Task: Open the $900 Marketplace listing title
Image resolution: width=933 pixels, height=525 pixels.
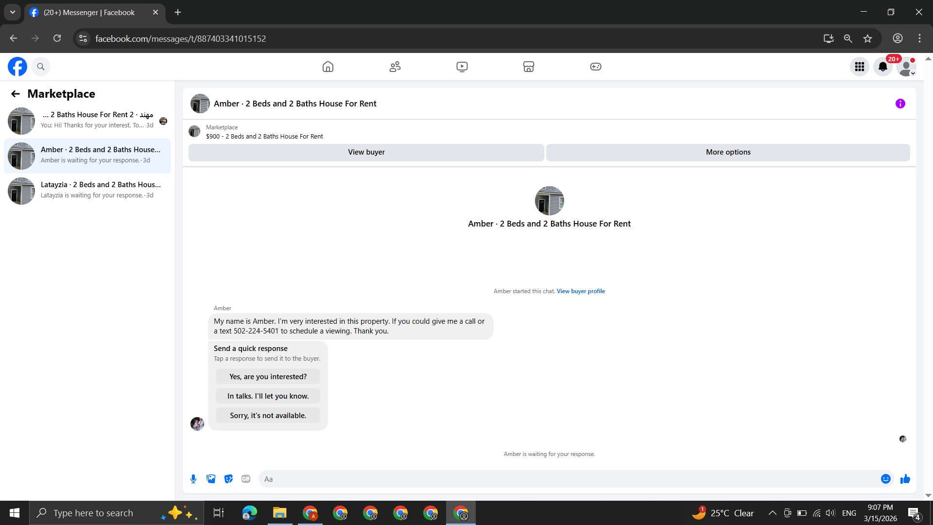Action: (x=264, y=137)
